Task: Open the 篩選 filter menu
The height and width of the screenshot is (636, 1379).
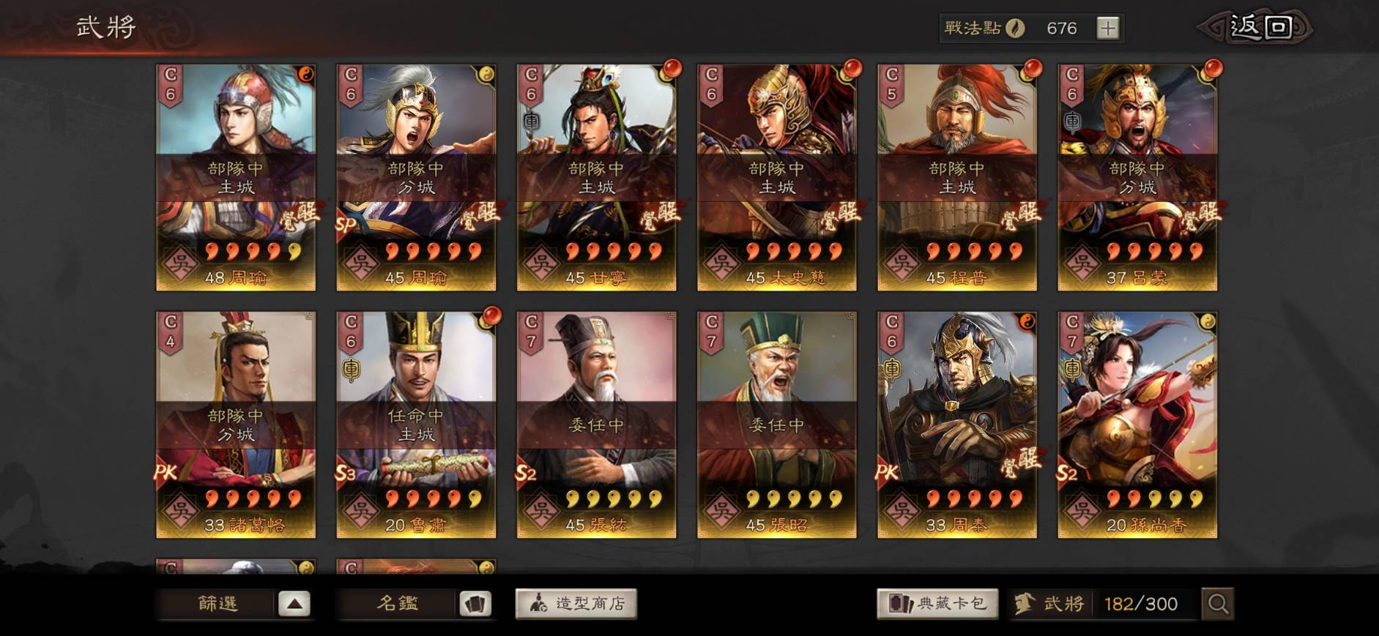Action: click(x=218, y=604)
